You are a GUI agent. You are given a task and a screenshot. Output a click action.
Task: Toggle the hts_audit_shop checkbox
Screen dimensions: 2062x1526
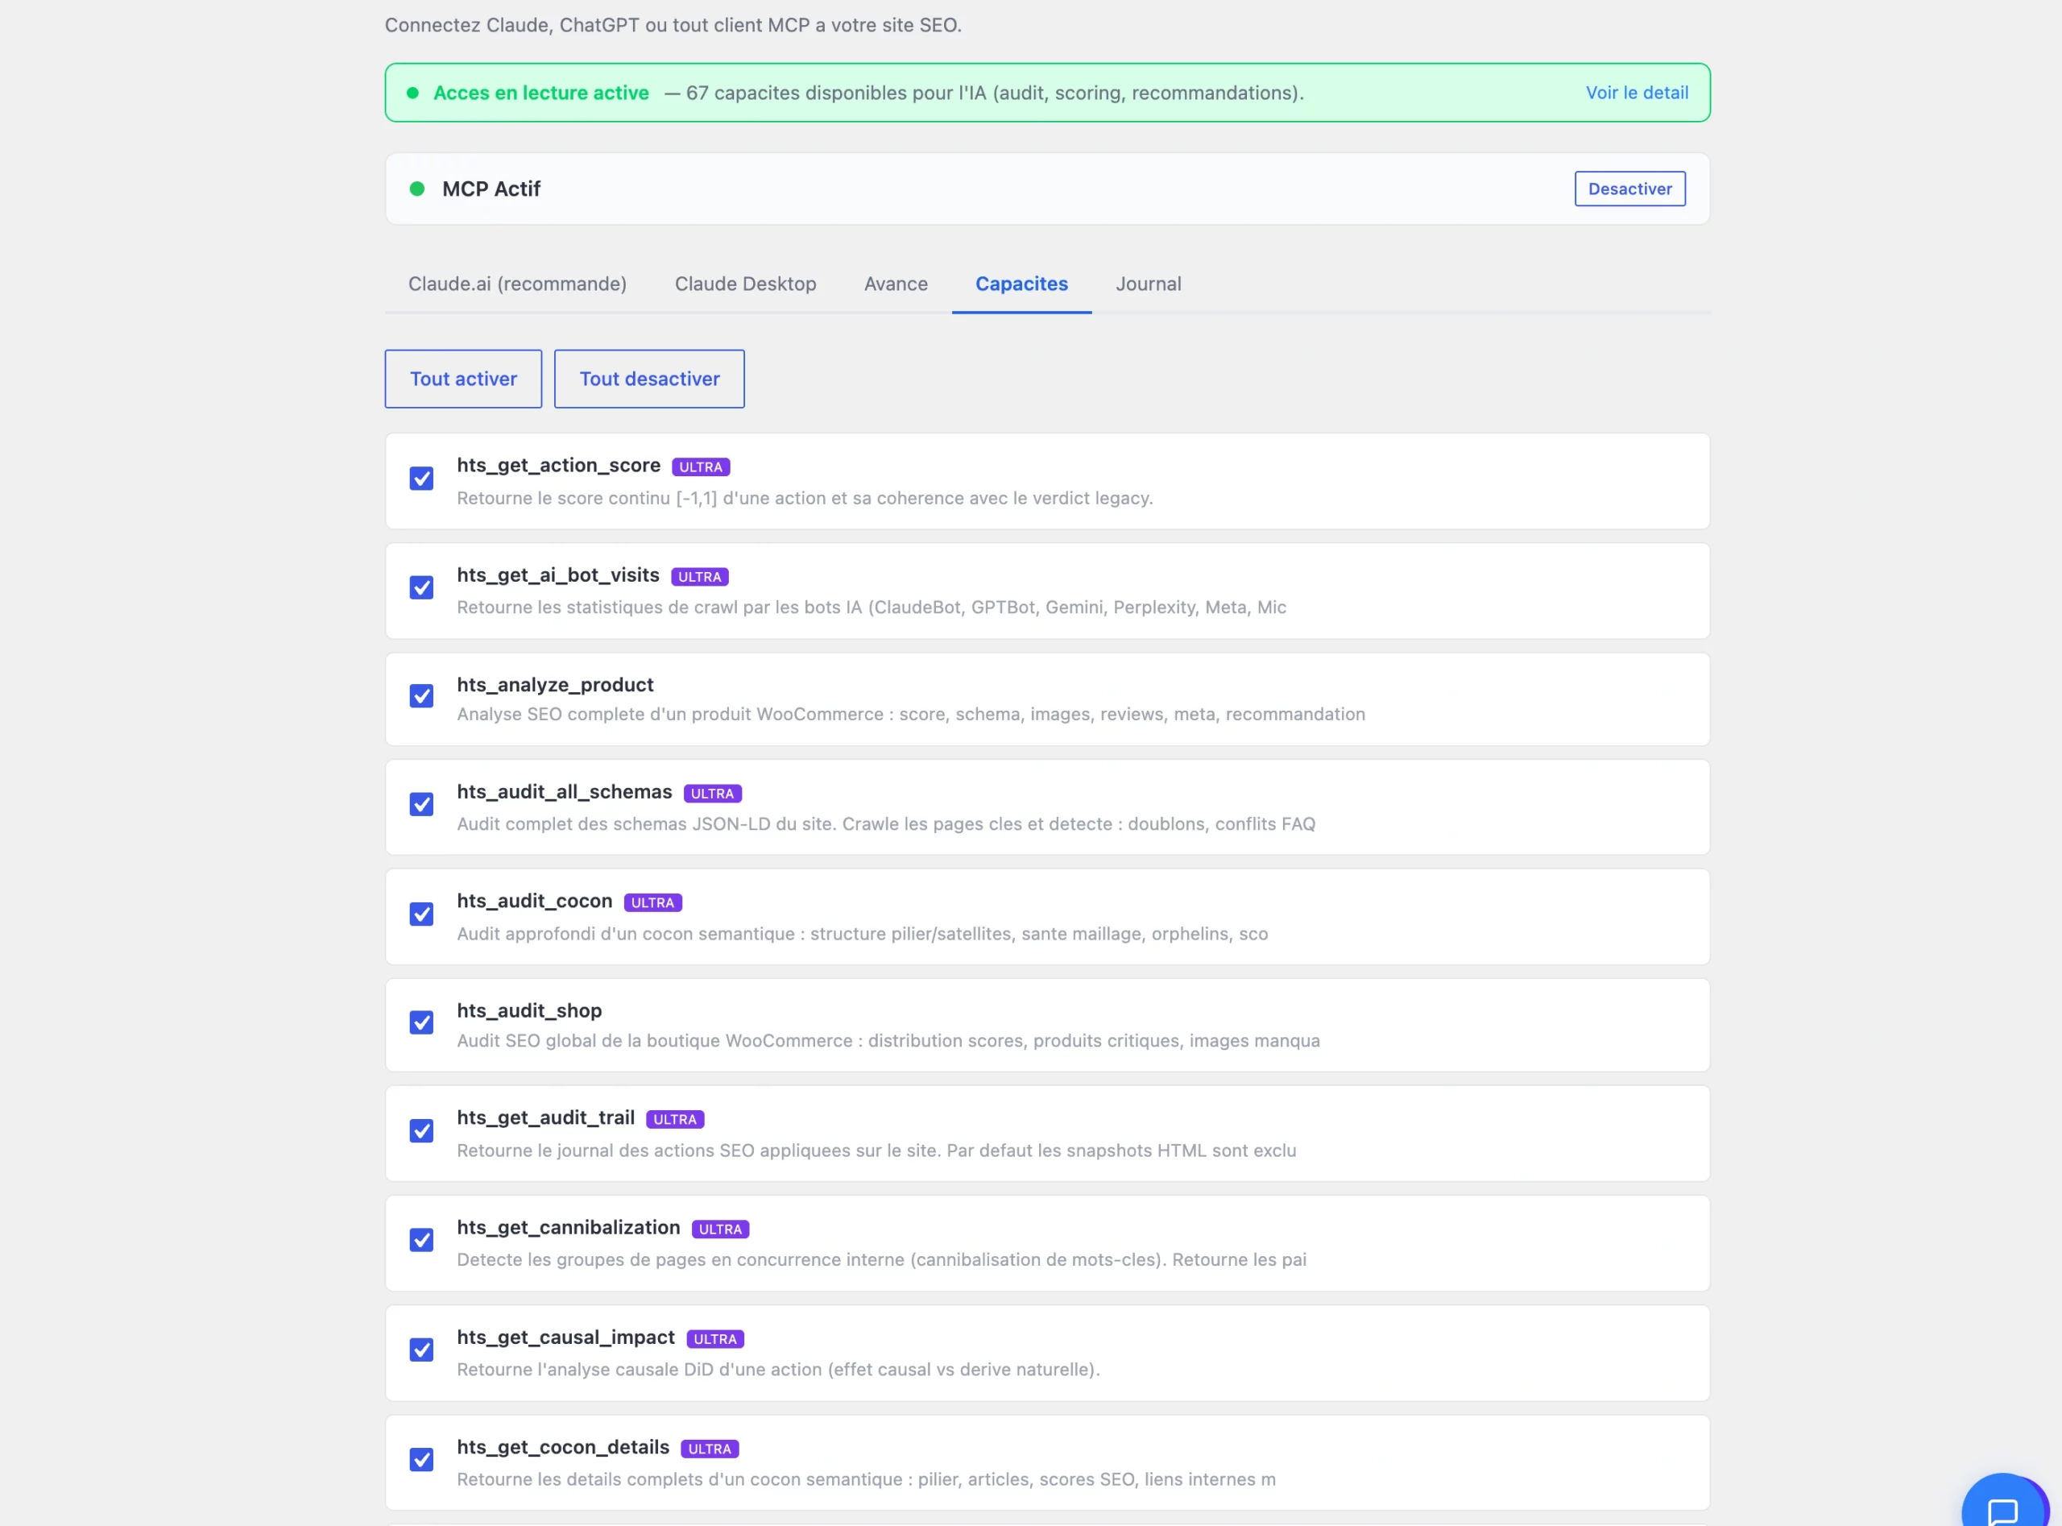[x=421, y=1022]
